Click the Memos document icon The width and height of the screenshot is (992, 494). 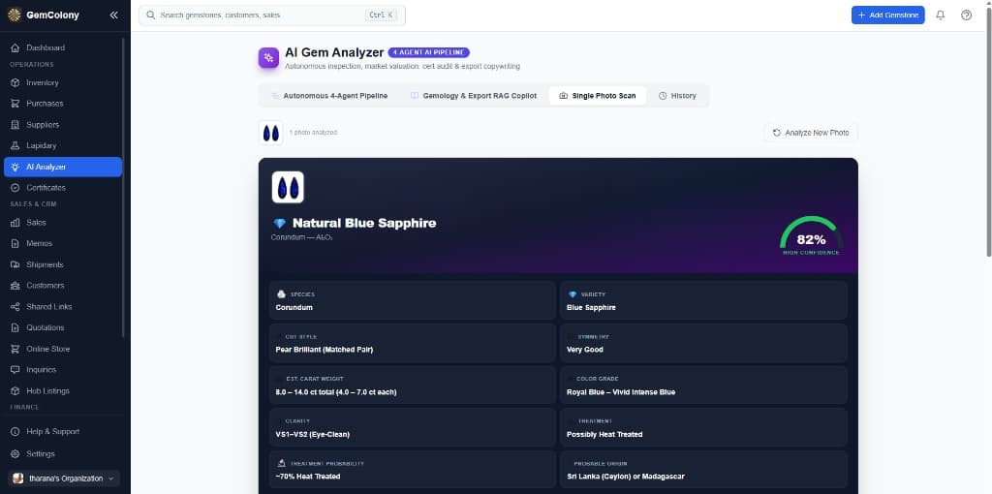pyautogui.click(x=15, y=243)
